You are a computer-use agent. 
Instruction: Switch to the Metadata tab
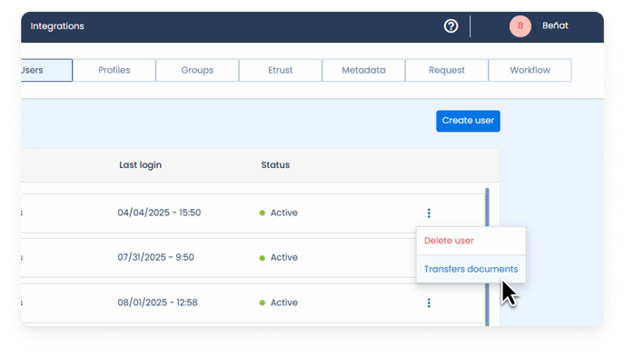(x=363, y=71)
